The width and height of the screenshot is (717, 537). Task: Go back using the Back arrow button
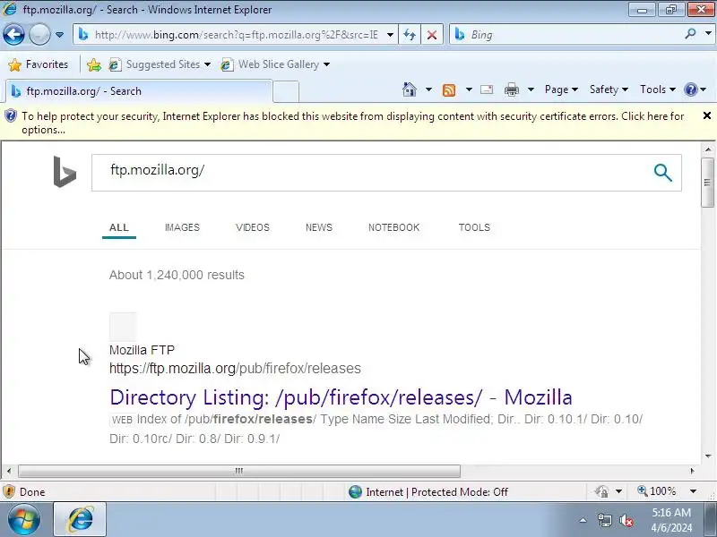13,34
